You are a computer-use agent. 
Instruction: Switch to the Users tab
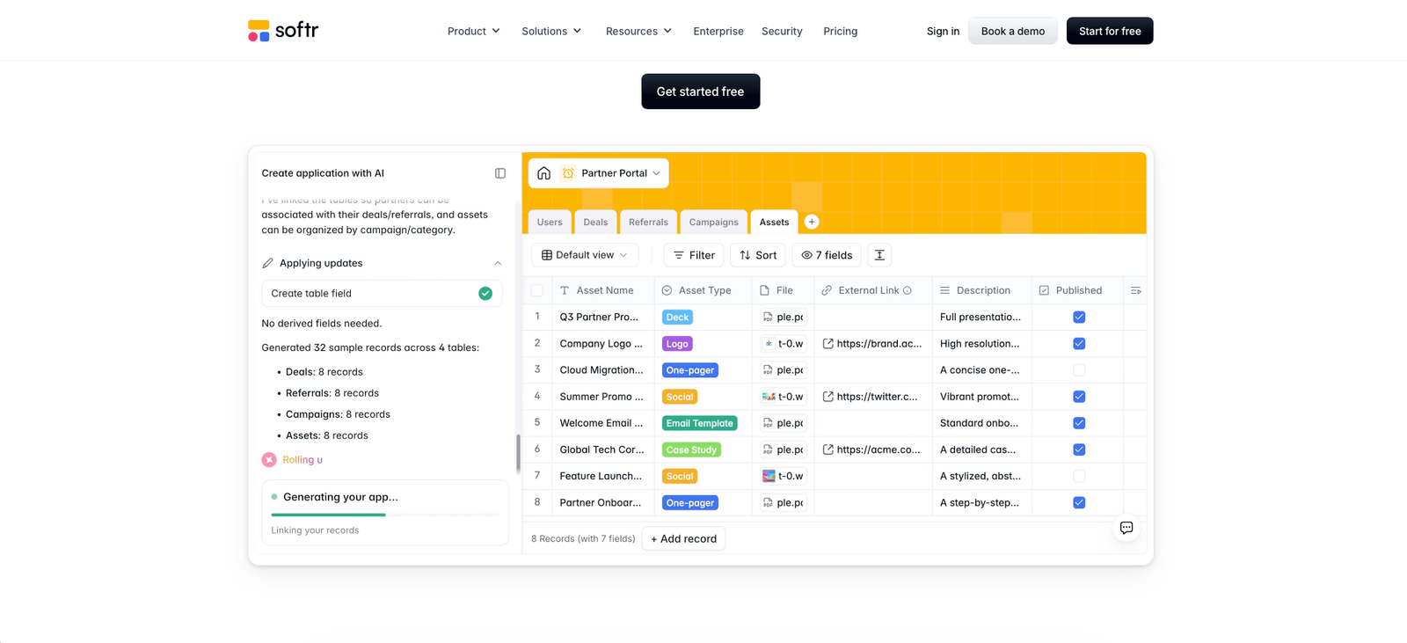550,222
